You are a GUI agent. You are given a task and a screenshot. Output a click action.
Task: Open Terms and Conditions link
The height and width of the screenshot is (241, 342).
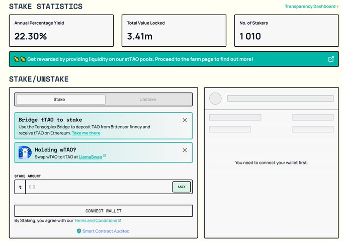[96, 220]
